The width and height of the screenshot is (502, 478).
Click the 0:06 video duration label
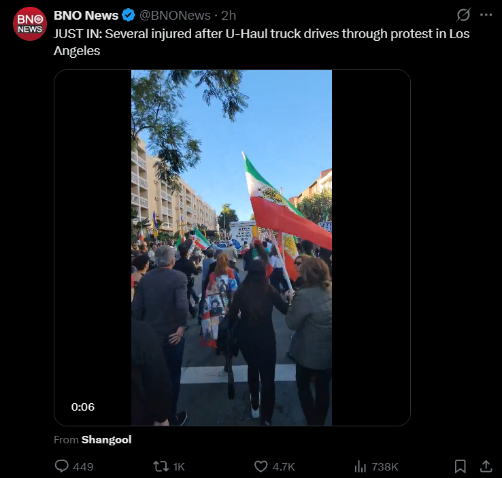pos(83,407)
